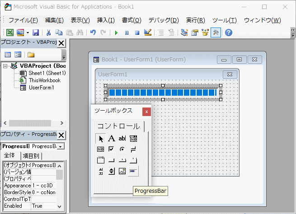Open Find with the binoculars icon
296x214 pixels.
point(80,33)
